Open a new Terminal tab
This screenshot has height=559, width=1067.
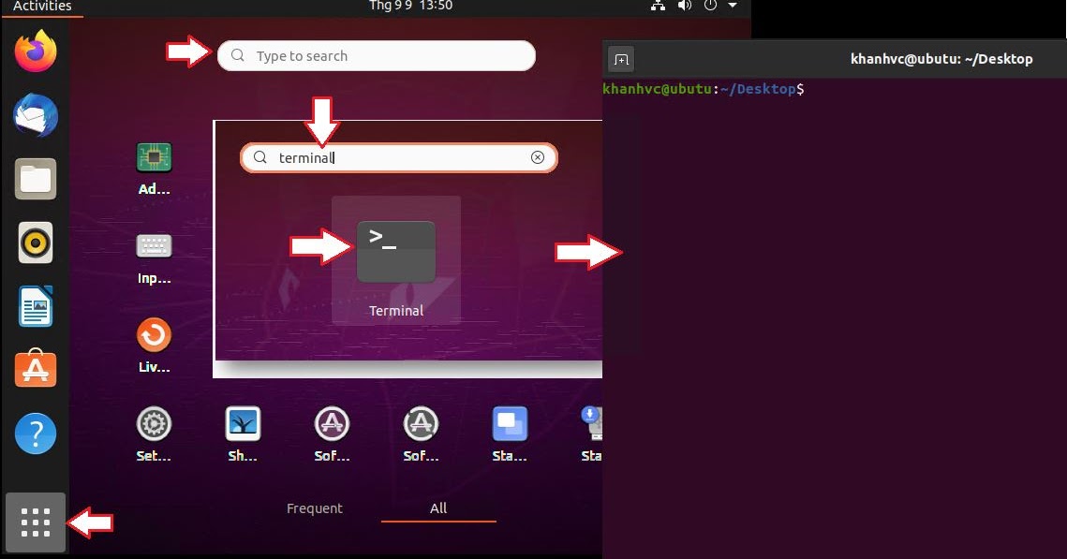click(620, 59)
